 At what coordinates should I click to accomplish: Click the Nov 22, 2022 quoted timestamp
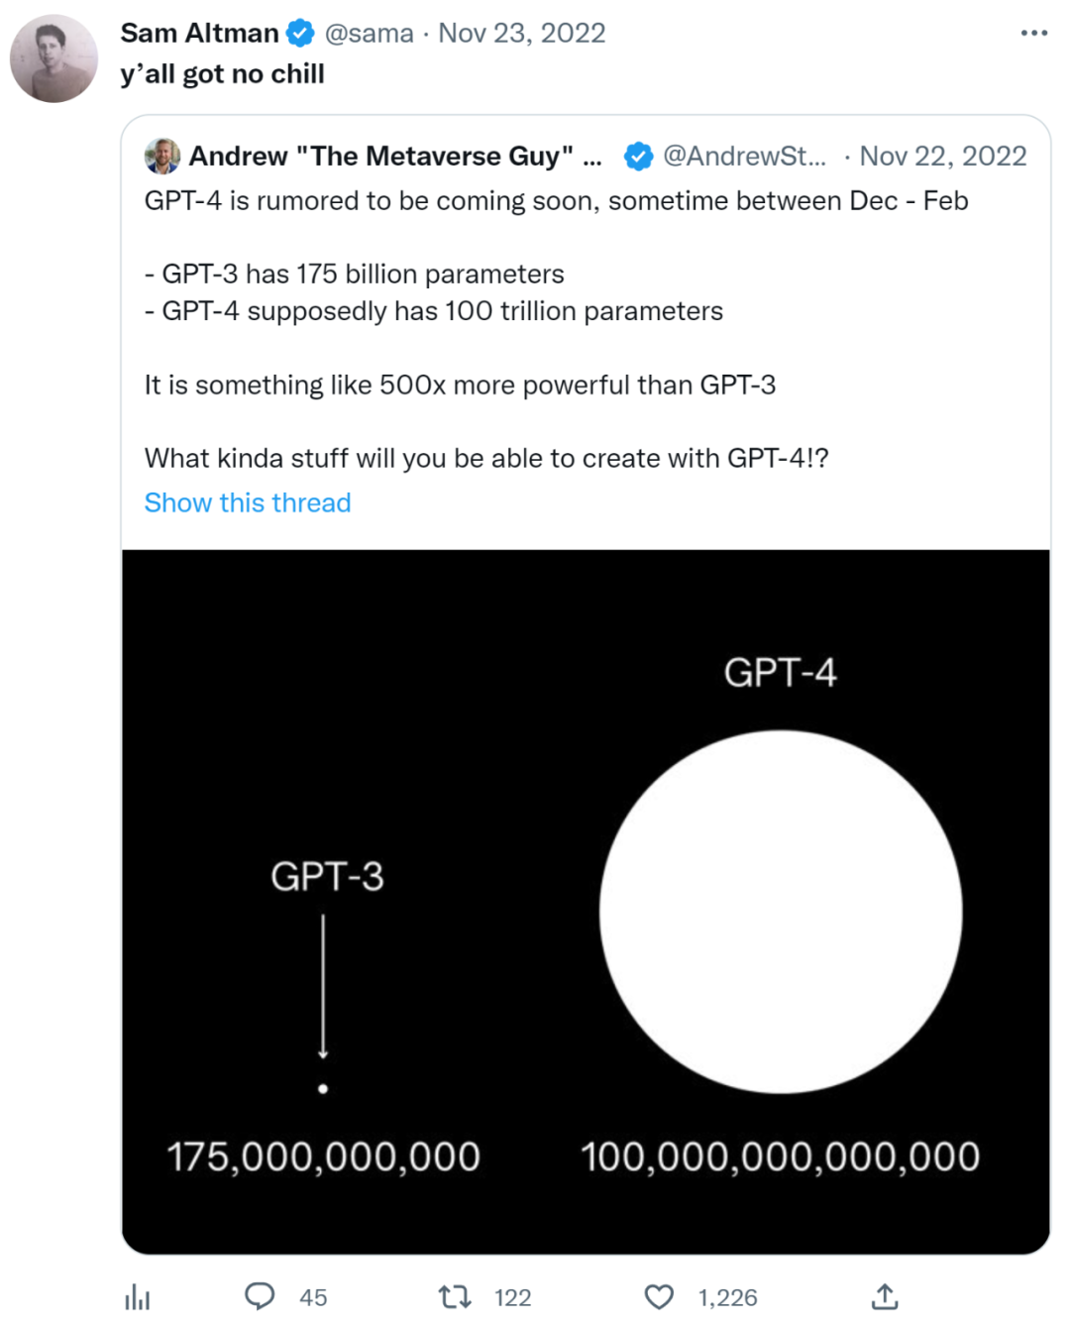click(942, 157)
